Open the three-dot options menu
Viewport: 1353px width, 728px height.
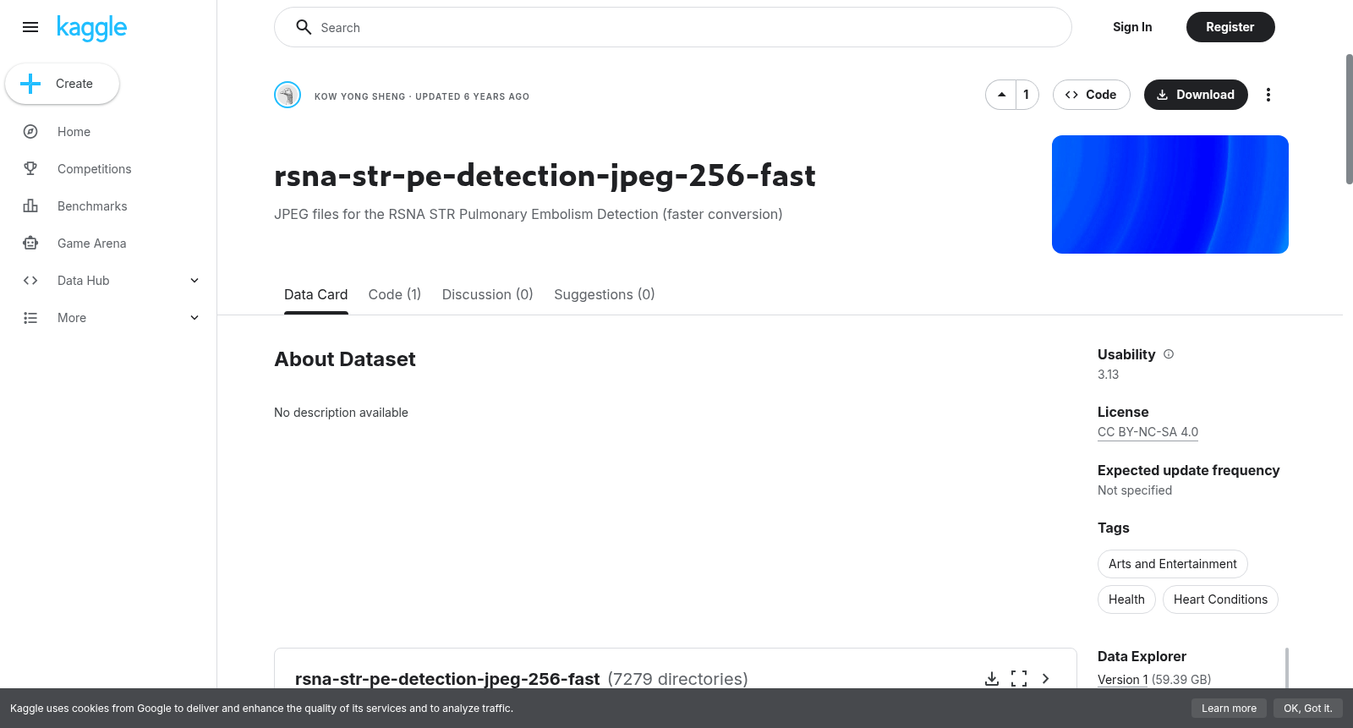tap(1268, 95)
